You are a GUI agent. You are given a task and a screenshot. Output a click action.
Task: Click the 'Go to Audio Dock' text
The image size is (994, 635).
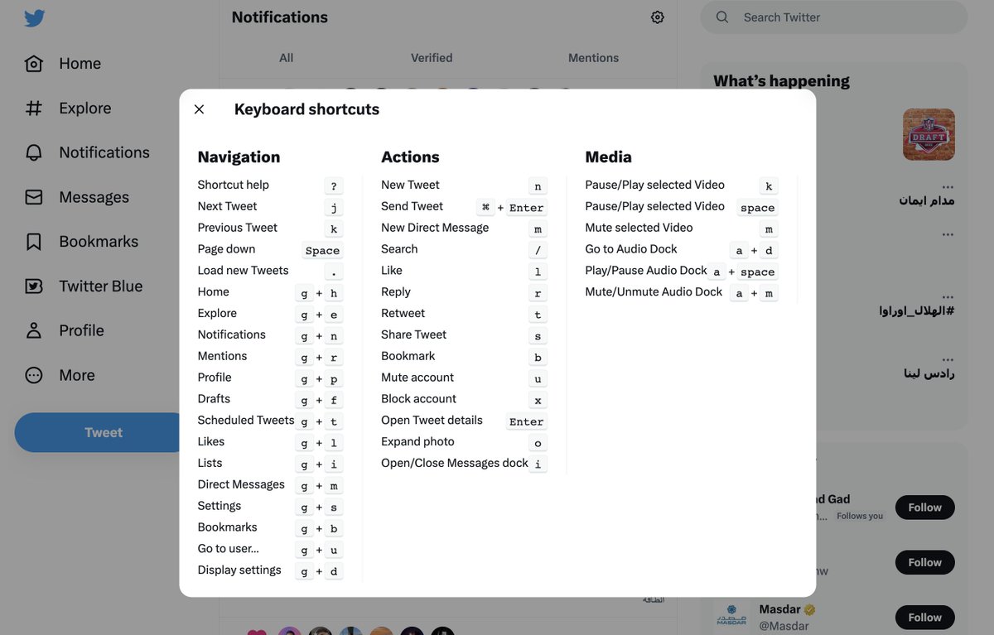pos(631,249)
